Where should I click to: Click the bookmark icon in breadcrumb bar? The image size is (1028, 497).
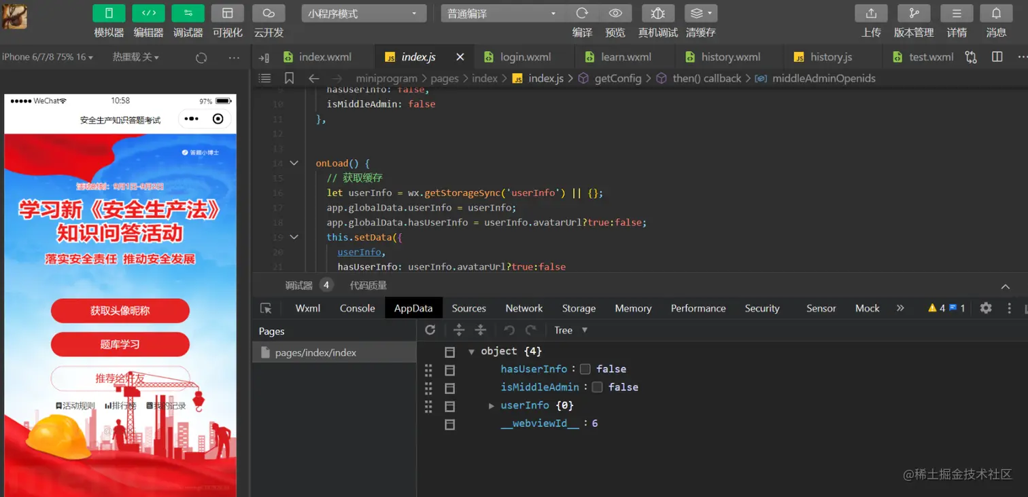289,78
